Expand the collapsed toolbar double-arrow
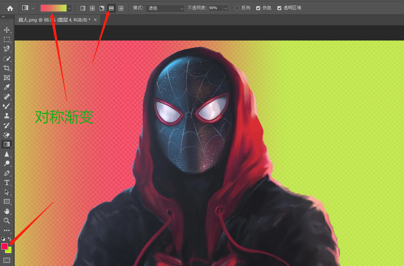The image size is (404, 266). (4, 17)
